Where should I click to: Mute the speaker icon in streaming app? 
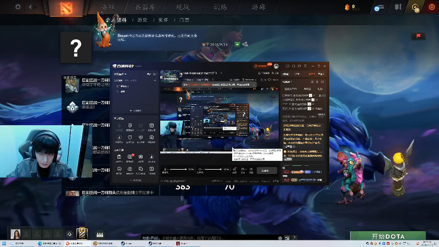coord(200,170)
